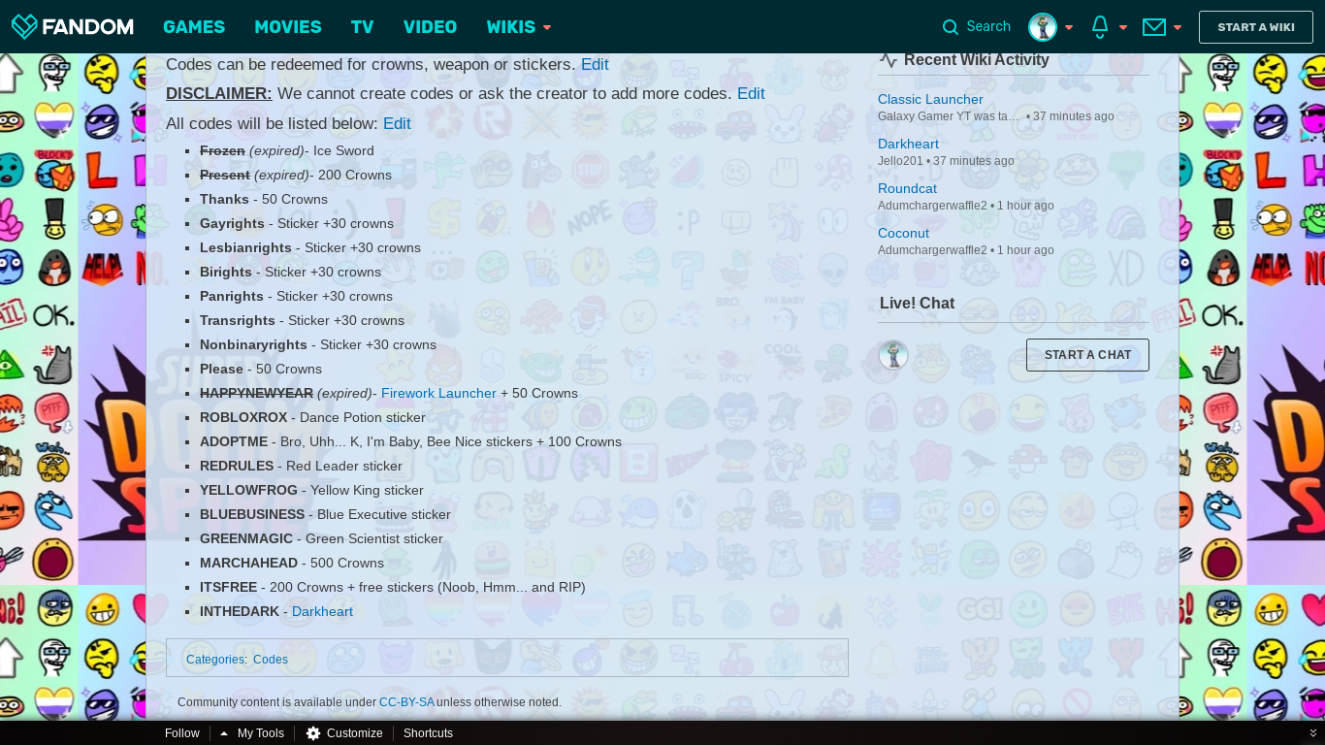Open the Firework Launcher link
This screenshot has height=745, width=1325.
tap(438, 394)
